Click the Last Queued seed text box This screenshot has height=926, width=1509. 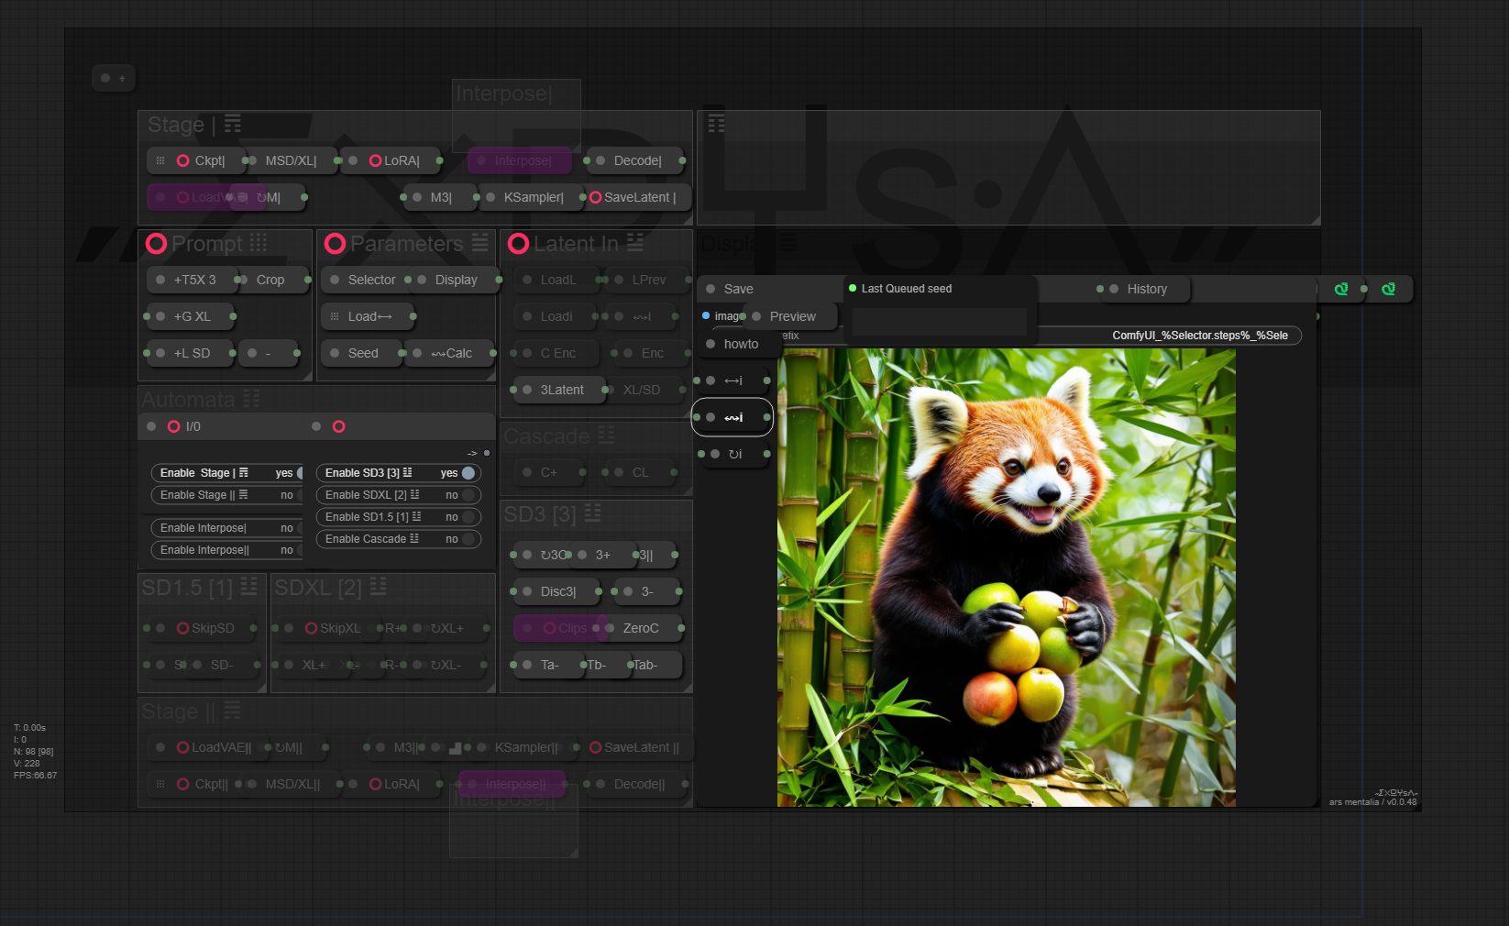click(x=940, y=321)
